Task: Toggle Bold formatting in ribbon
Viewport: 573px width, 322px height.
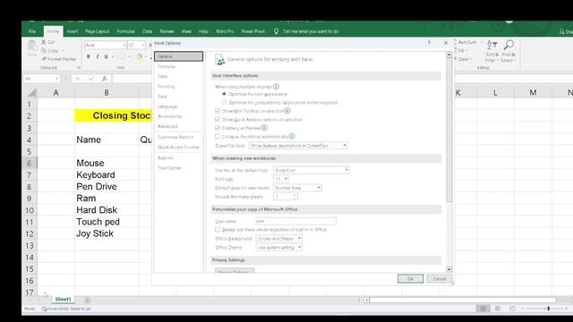Action: pyautogui.click(x=89, y=56)
